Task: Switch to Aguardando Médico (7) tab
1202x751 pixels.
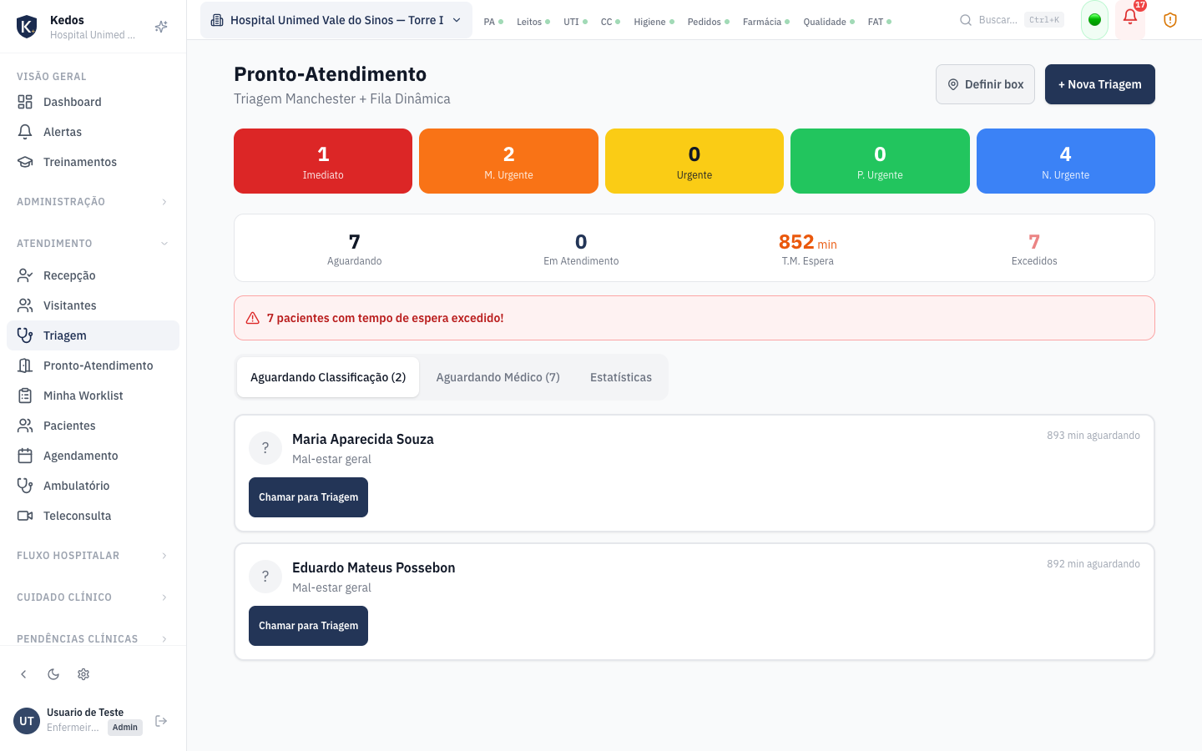Action: (x=498, y=377)
